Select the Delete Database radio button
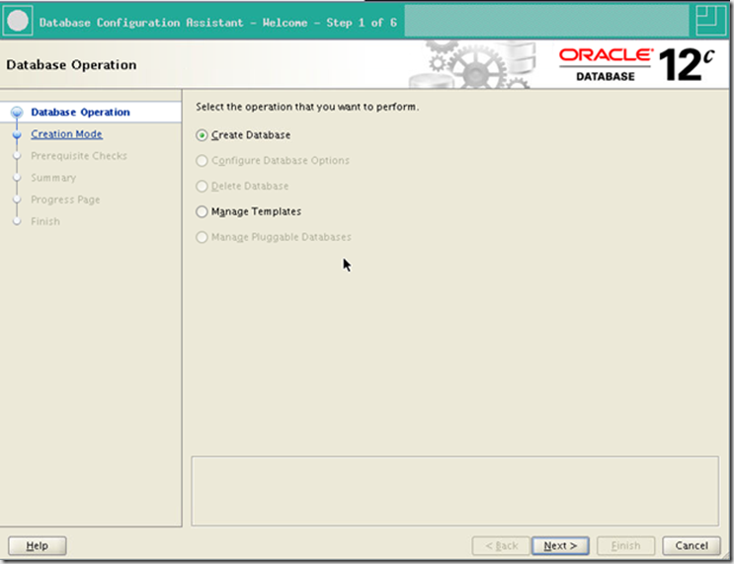Image resolution: width=734 pixels, height=564 pixels. coord(202,187)
